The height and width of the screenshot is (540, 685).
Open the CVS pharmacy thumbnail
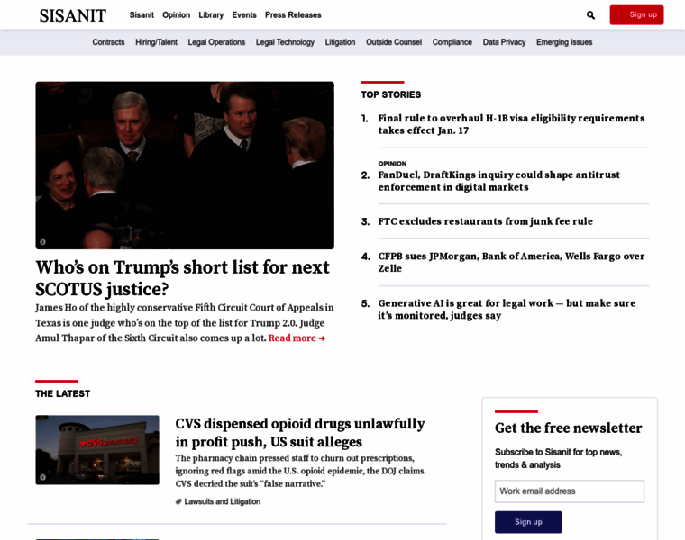tap(97, 450)
